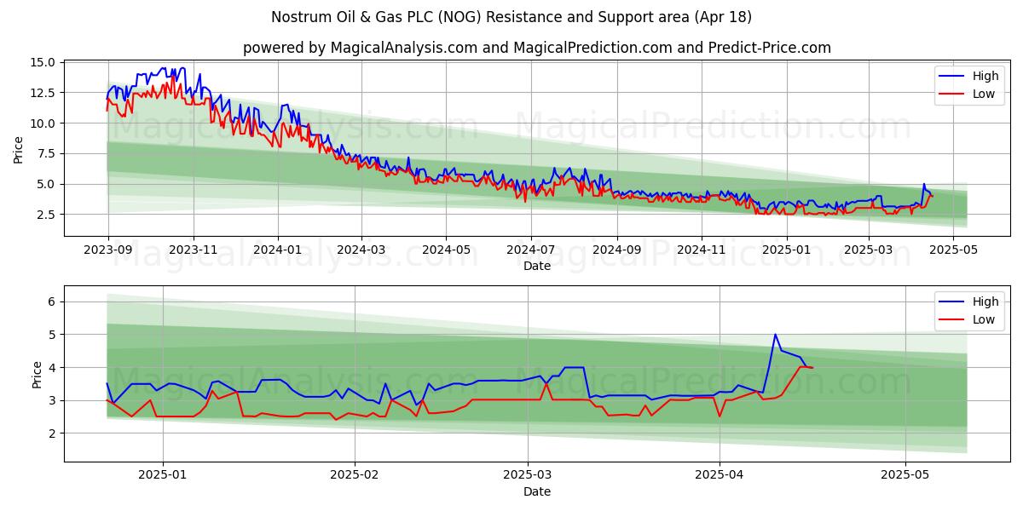Viewport: 1023px width, 511px height.
Task: Click the '2025-05' x-axis label in bottom chart
Action: (905, 475)
